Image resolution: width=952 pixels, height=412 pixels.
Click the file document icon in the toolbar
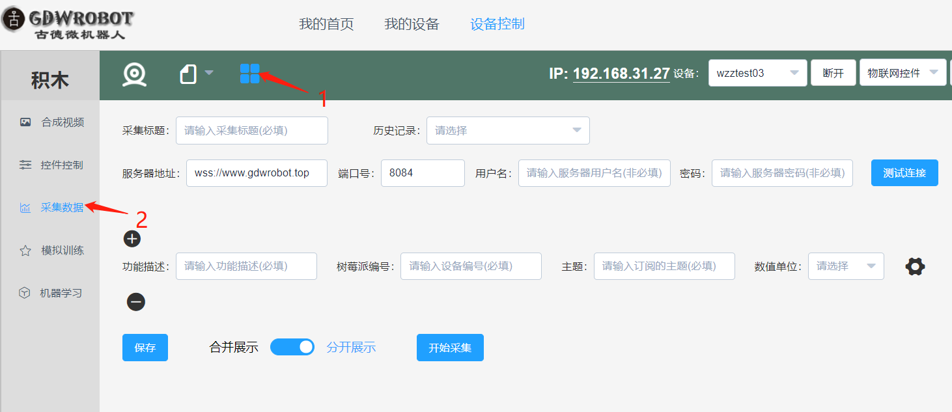[188, 74]
